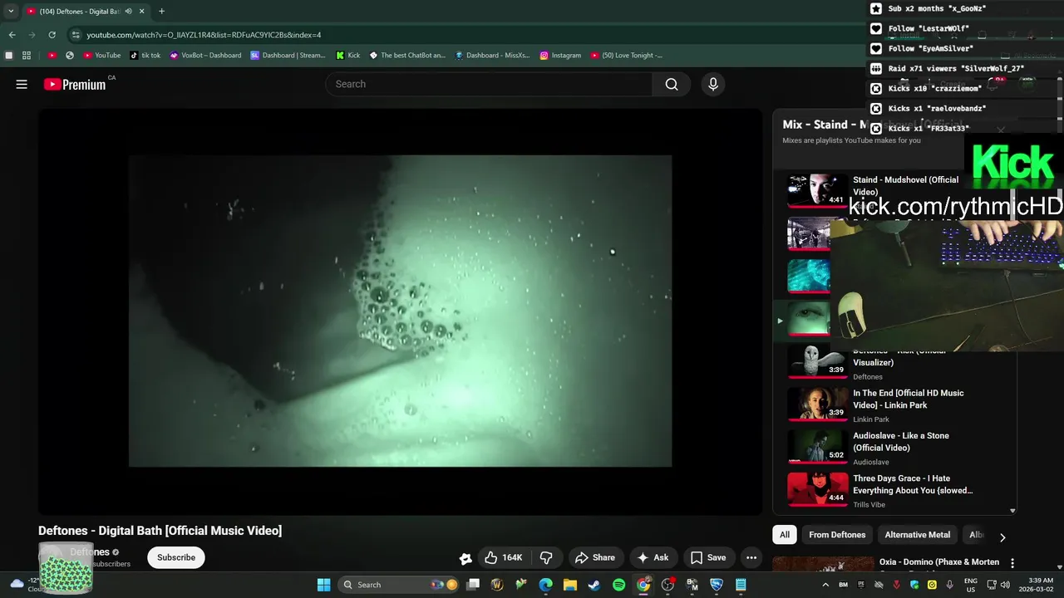This screenshot has height=598, width=1064.
Task: Show more filter chips with the right arrow
Action: [x=1002, y=537]
